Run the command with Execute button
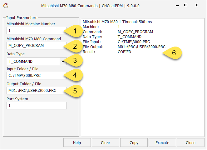This screenshot has width=207, height=150. 162,142
